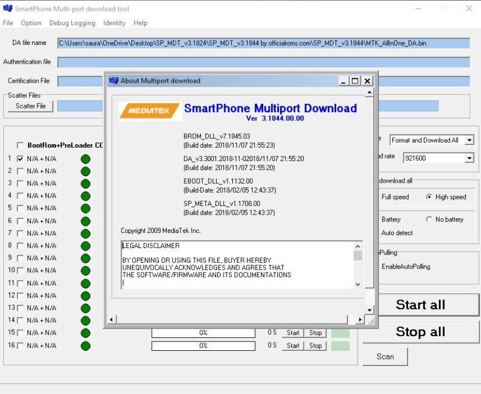This screenshot has height=394, width=481.
Task: Click the Start button for port 16
Action: click(293, 346)
